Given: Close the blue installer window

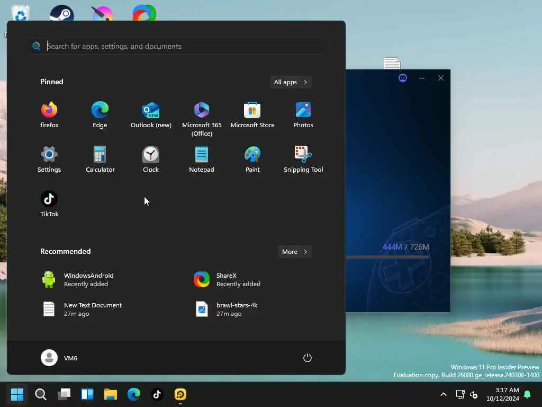Looking at the screenshot, I should tap(441, 78).
